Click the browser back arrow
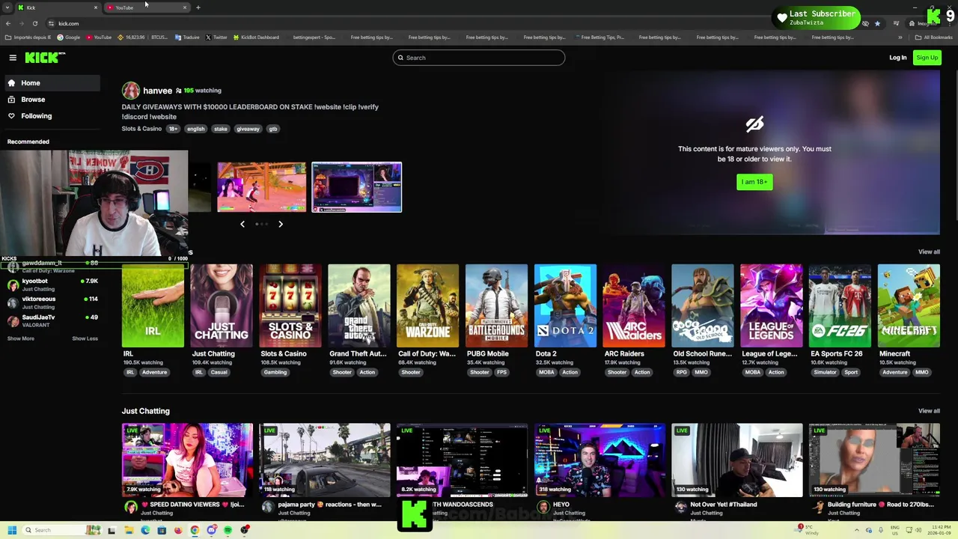 pos(8,23)
